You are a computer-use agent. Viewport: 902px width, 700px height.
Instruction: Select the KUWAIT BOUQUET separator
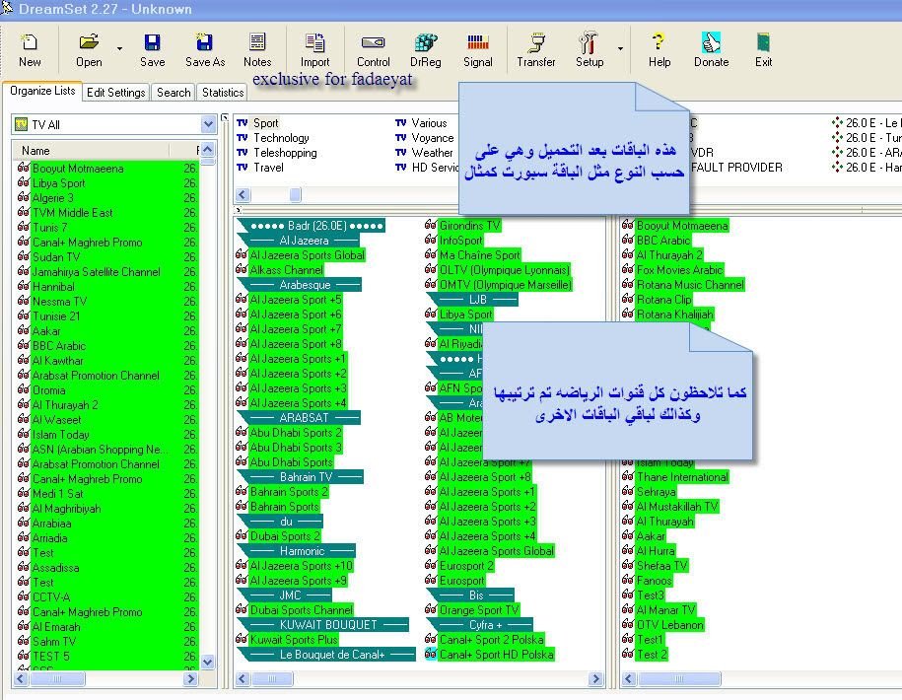[x=322, y=625]
